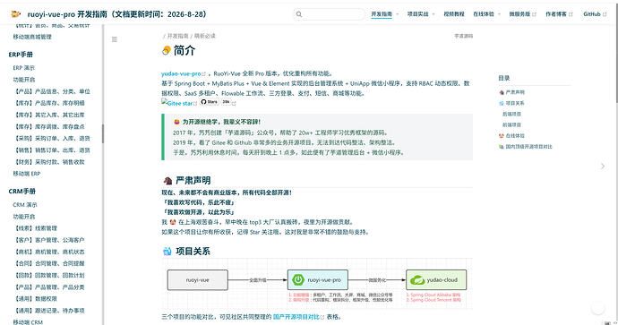Jump to 前端项目 in 目录
Screen dimensions: 618x325
(x=511, y=124)
